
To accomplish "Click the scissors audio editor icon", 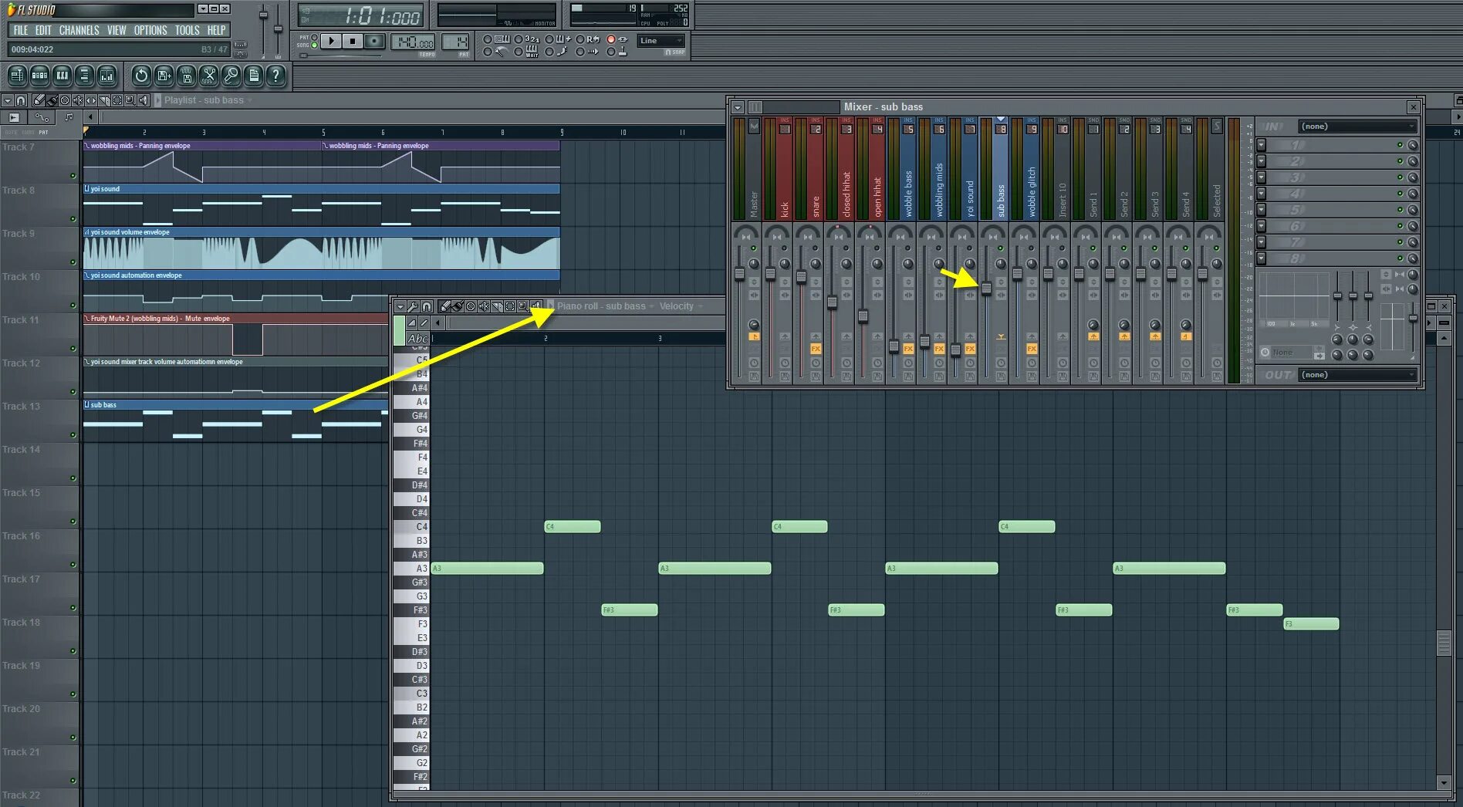I will pyautogui.click(x=208, y=76).
